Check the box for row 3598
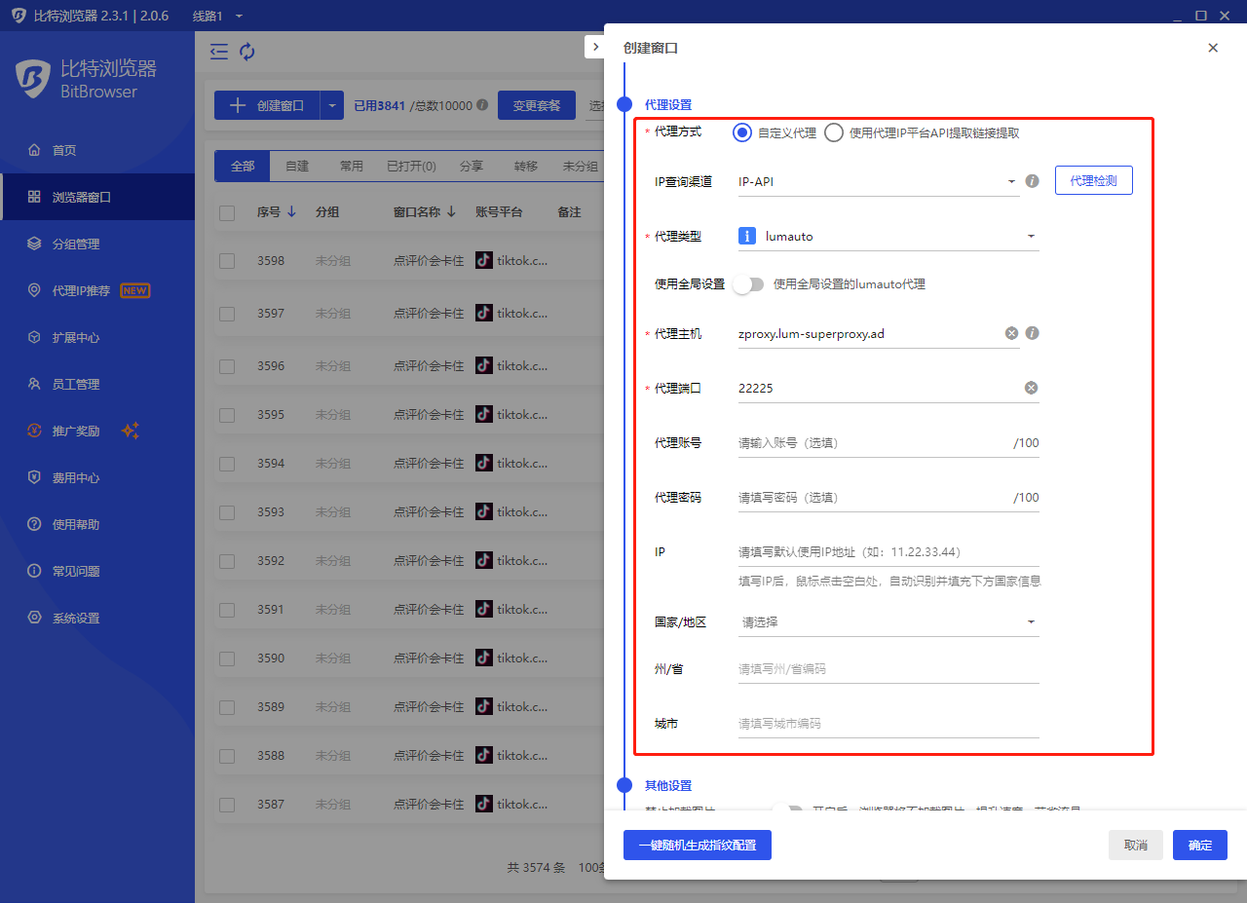The image size is (1247, 903). [x=227, y=261]
